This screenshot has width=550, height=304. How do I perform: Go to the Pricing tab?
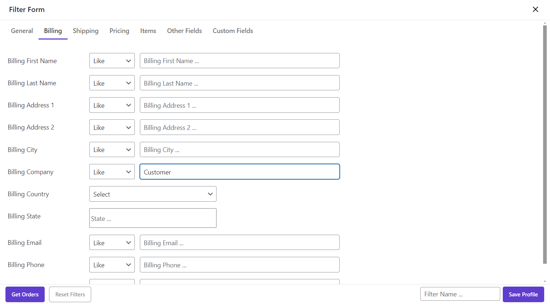pos(119,31)
